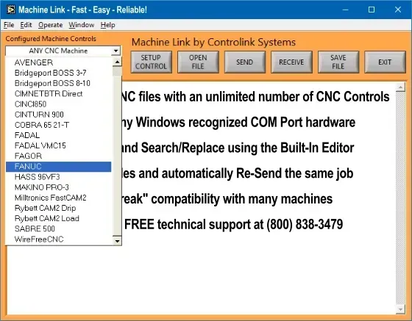Choose SABRE 500 from the list

tap(58, 228)
